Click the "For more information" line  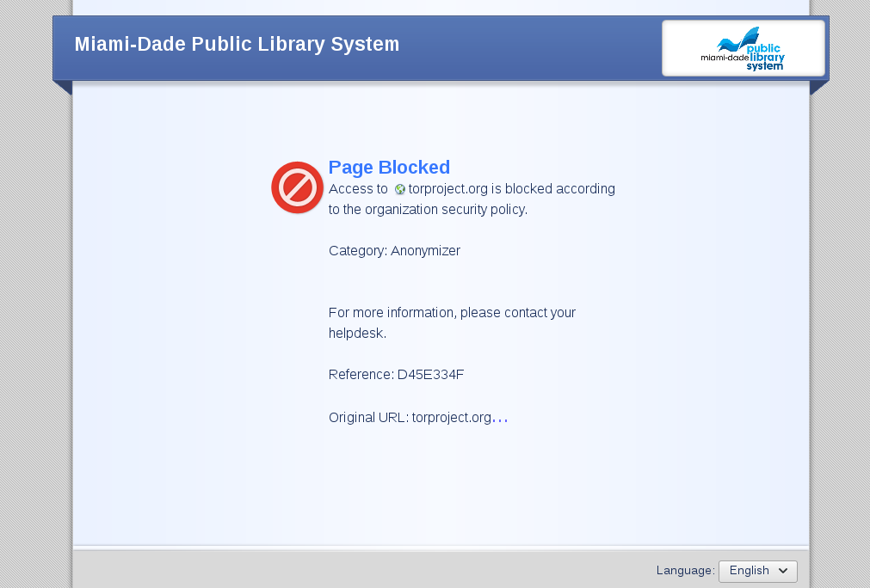[452, 313]
